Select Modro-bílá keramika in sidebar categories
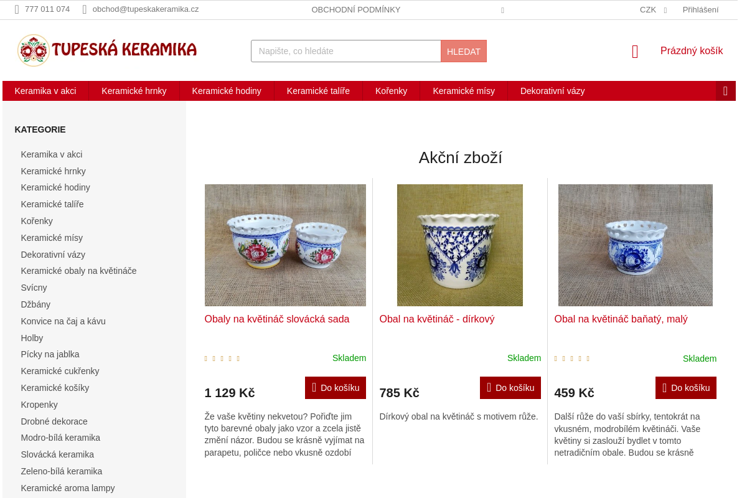747x498 pixels. [60, 438]
